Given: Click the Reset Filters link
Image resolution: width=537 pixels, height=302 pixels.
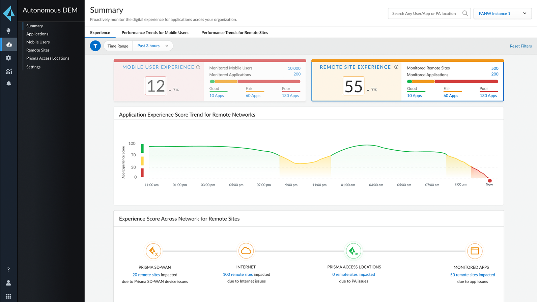Looking at the screenshot, I should [520, 46].
